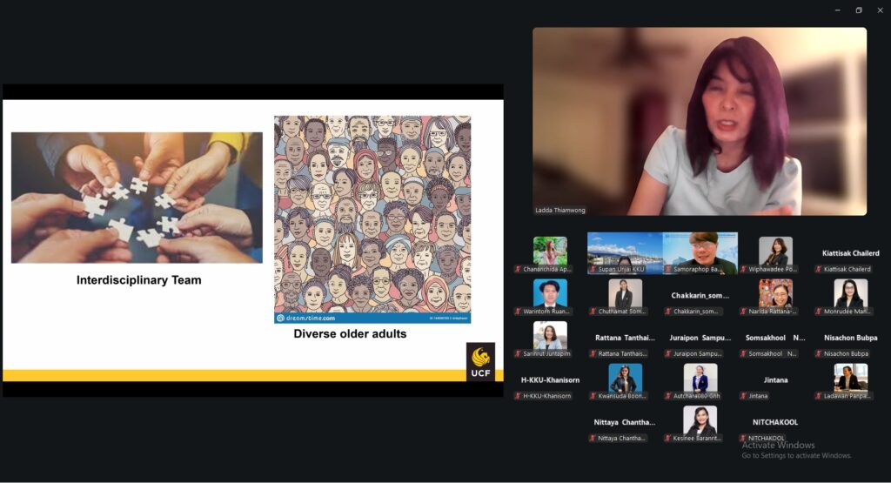
Task: Click muted microphone icon next to Jintana
Action: click(744, 396)
